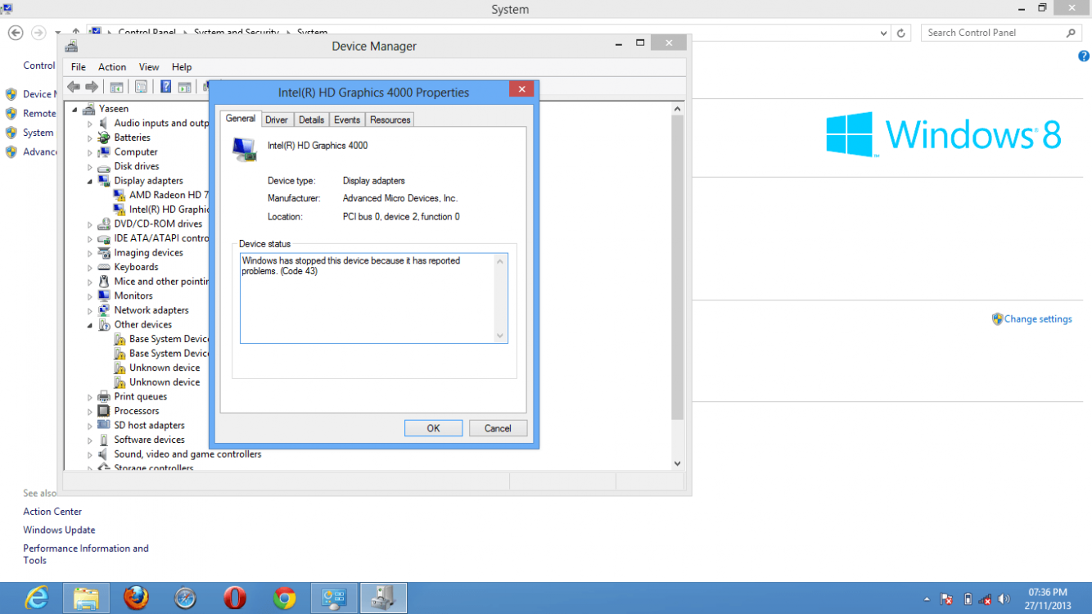Click the Back arrow in Device Manager toolbar
The height and width of the screenshot is (614, 1092).
[x=74, y=87]
